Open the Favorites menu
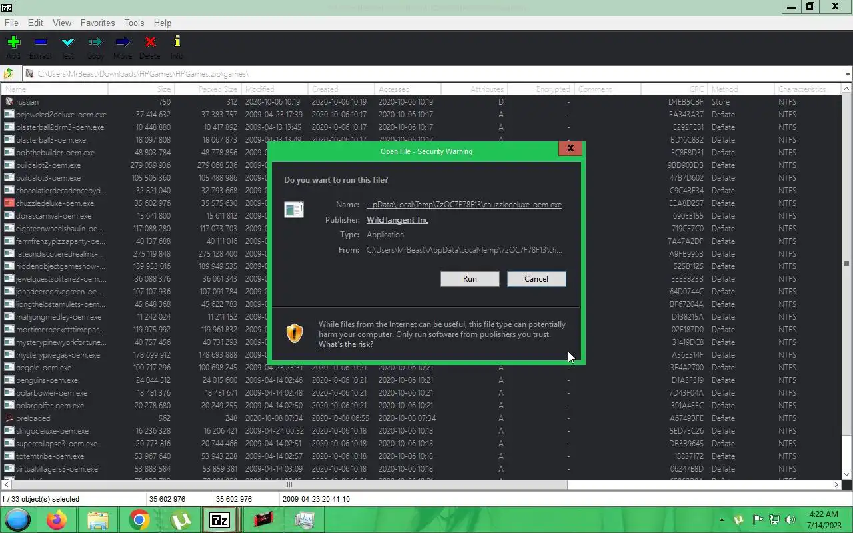The width and height of the screenshot is (853, 533). [97, 23]
